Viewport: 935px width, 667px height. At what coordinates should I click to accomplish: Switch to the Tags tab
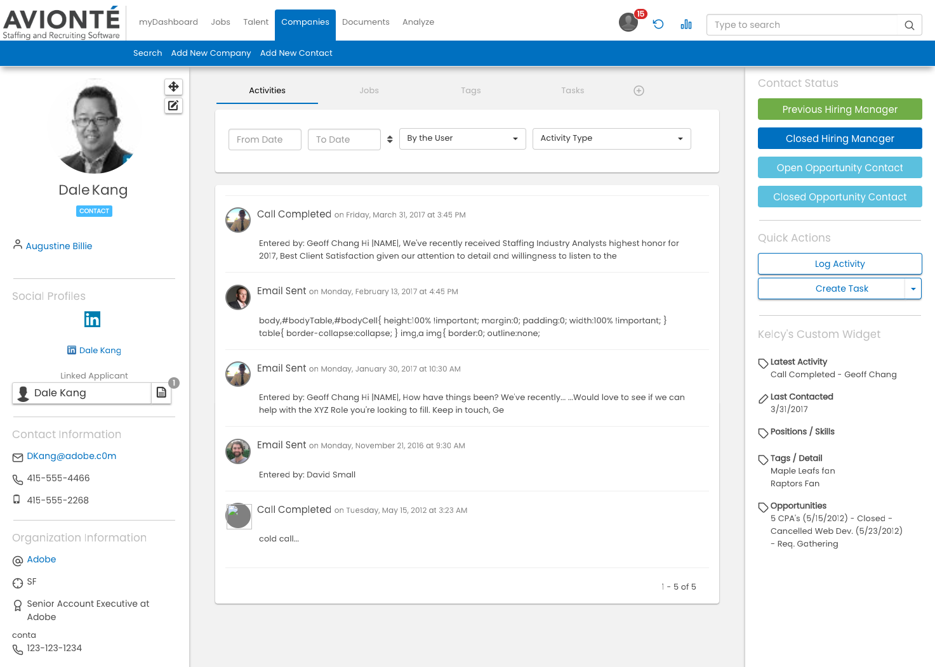470,91
